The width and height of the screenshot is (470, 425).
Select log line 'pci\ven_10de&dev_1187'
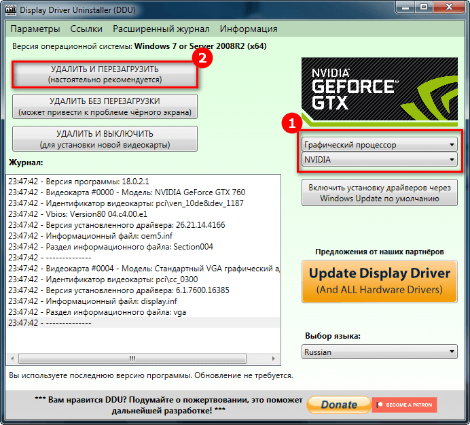143,203
